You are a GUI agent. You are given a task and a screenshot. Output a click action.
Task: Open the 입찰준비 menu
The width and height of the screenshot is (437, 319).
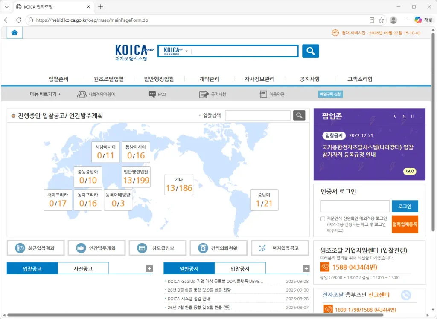pyautogui.click(x=58, y=79)
